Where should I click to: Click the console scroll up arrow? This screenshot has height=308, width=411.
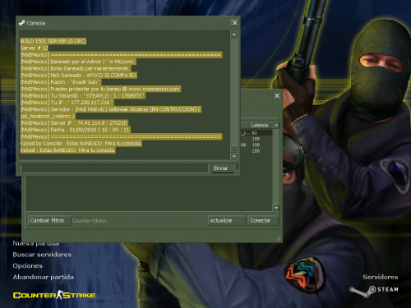pos(234,34)
